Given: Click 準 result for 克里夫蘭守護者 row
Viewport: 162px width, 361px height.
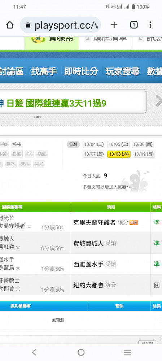Looking at the screenshot, I should tap(157, 222).
